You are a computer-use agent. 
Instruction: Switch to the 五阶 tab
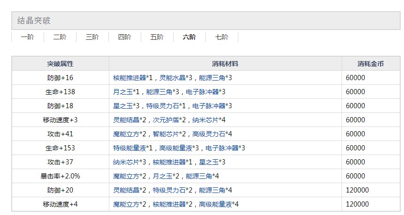pos(157,37)
